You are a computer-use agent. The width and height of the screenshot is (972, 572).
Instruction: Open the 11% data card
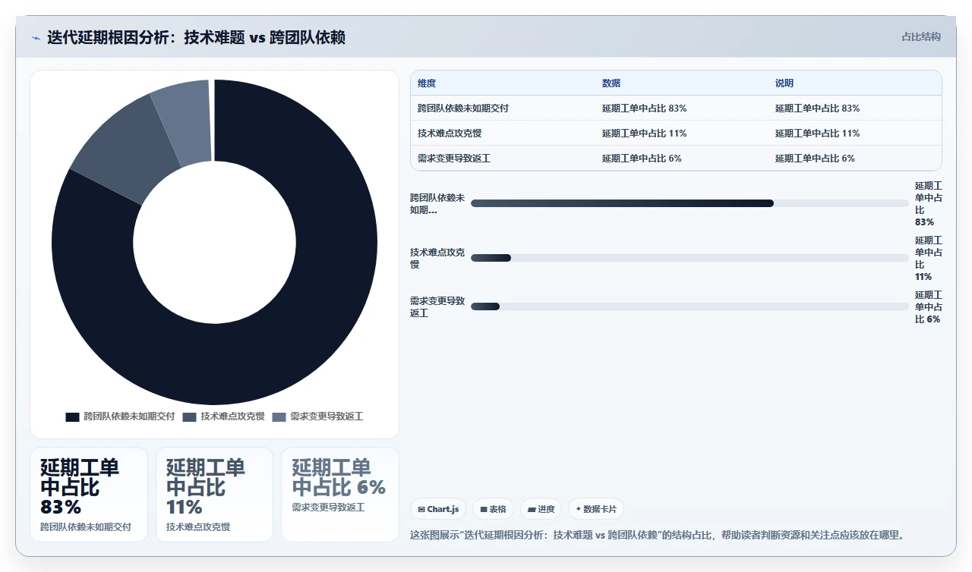(214, 495)
